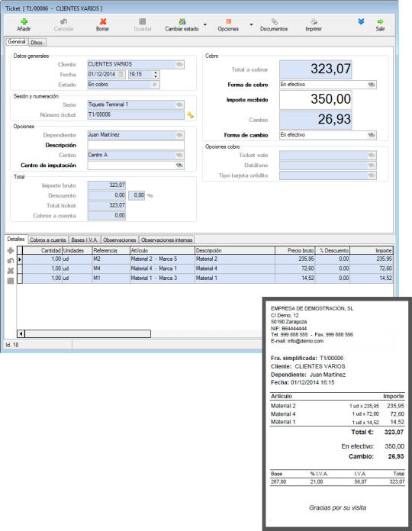Click the 'Id. 18' status bar text
412x531 pixels.
coord(12,345)
